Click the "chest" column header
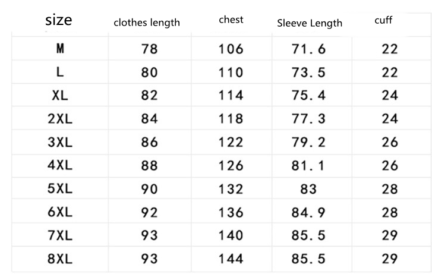The height and width of the screenshot is (274, 432). tap(232, 21)
